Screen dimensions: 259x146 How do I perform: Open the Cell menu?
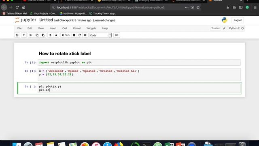tap(65, 28)
